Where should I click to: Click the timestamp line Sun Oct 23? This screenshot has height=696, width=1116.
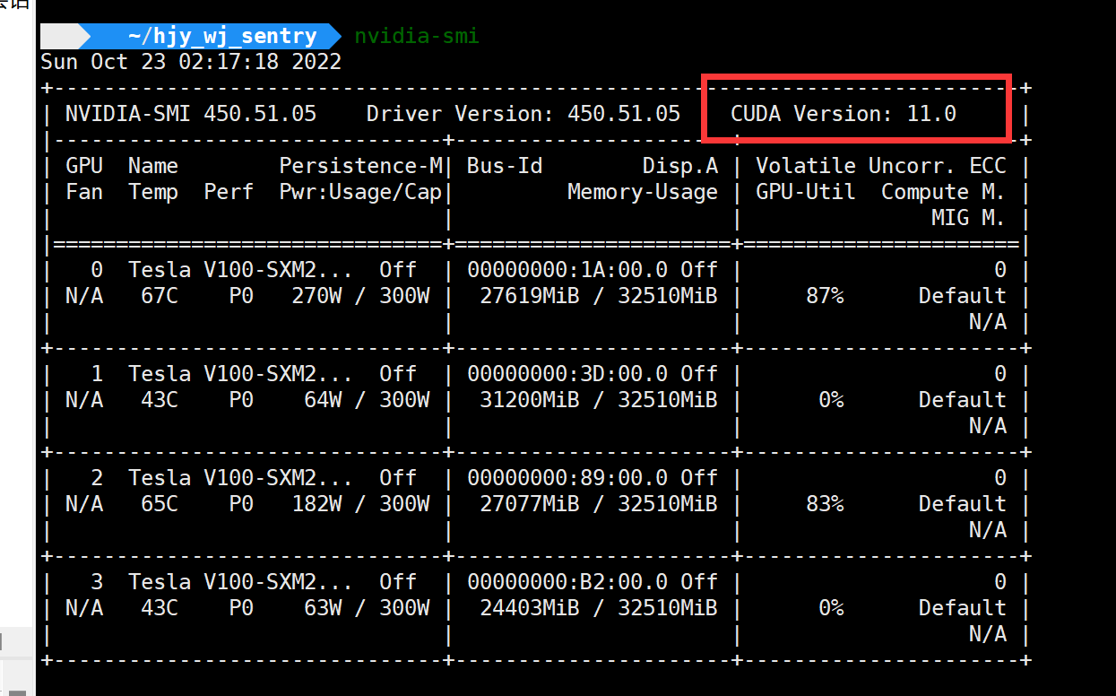[x=191, y=62]
